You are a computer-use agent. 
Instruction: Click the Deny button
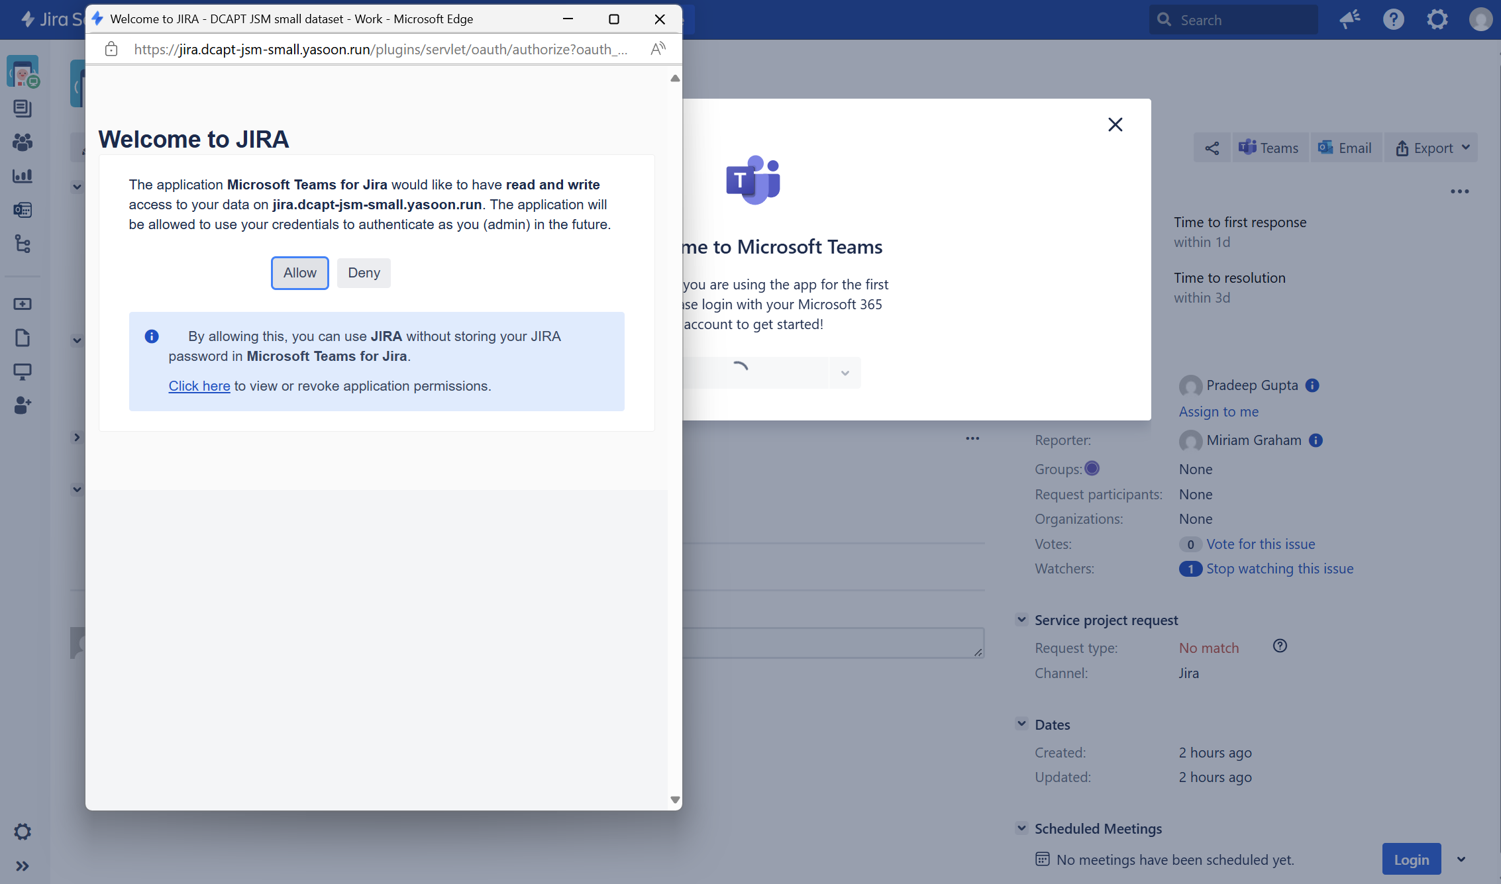(x=364, y=273)
